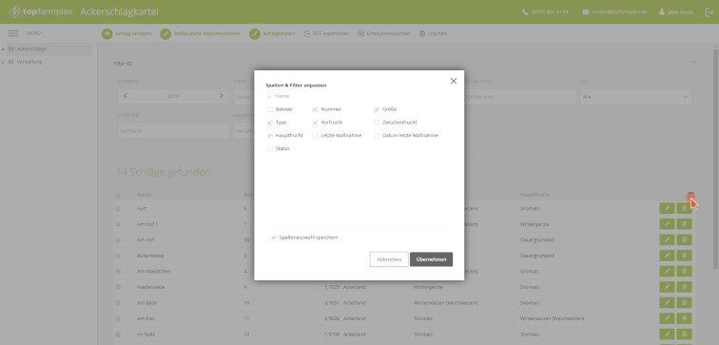The height and width of the screenshot is (345, 719).
Task: Click the Schlag anlegen icon
Action: click(107, 34)
